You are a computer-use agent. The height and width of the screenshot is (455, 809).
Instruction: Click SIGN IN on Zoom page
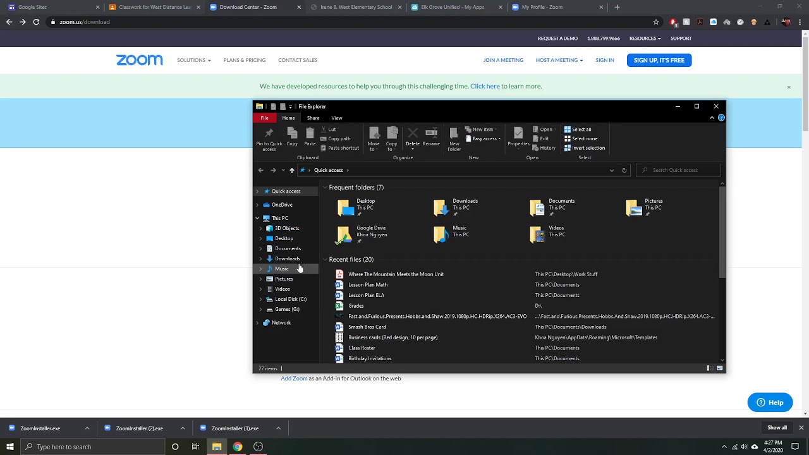pyautogui.click(x=604, y=60)
